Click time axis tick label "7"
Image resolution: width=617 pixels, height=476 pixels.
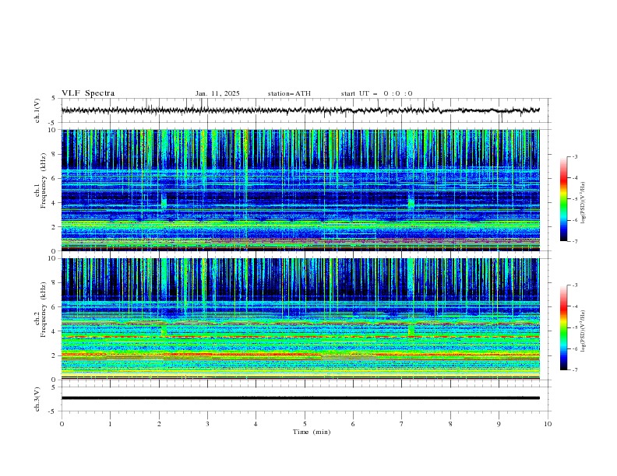[x=402, y=424]
